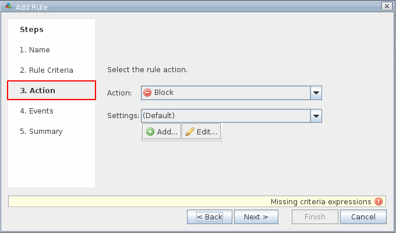The width and height of the screenshot is (396, 234).
Task: Open the Summary step
Action: click(41, 132)
